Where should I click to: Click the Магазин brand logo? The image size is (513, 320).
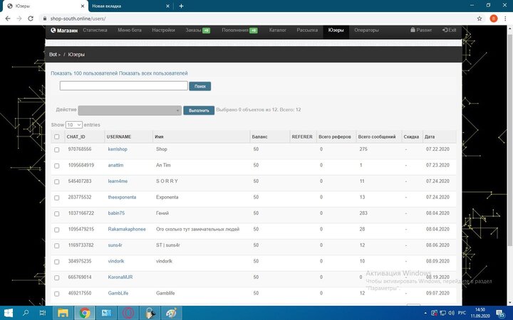[64, 31]
